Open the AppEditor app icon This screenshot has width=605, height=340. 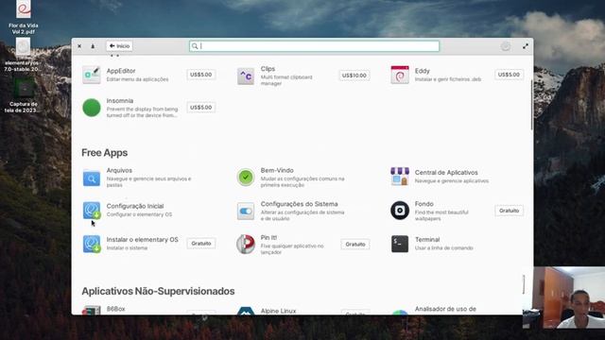click(92, 75)
